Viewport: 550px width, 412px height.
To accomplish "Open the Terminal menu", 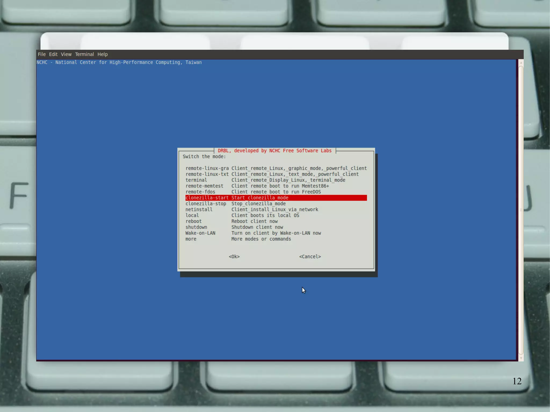I will point(84,54).
